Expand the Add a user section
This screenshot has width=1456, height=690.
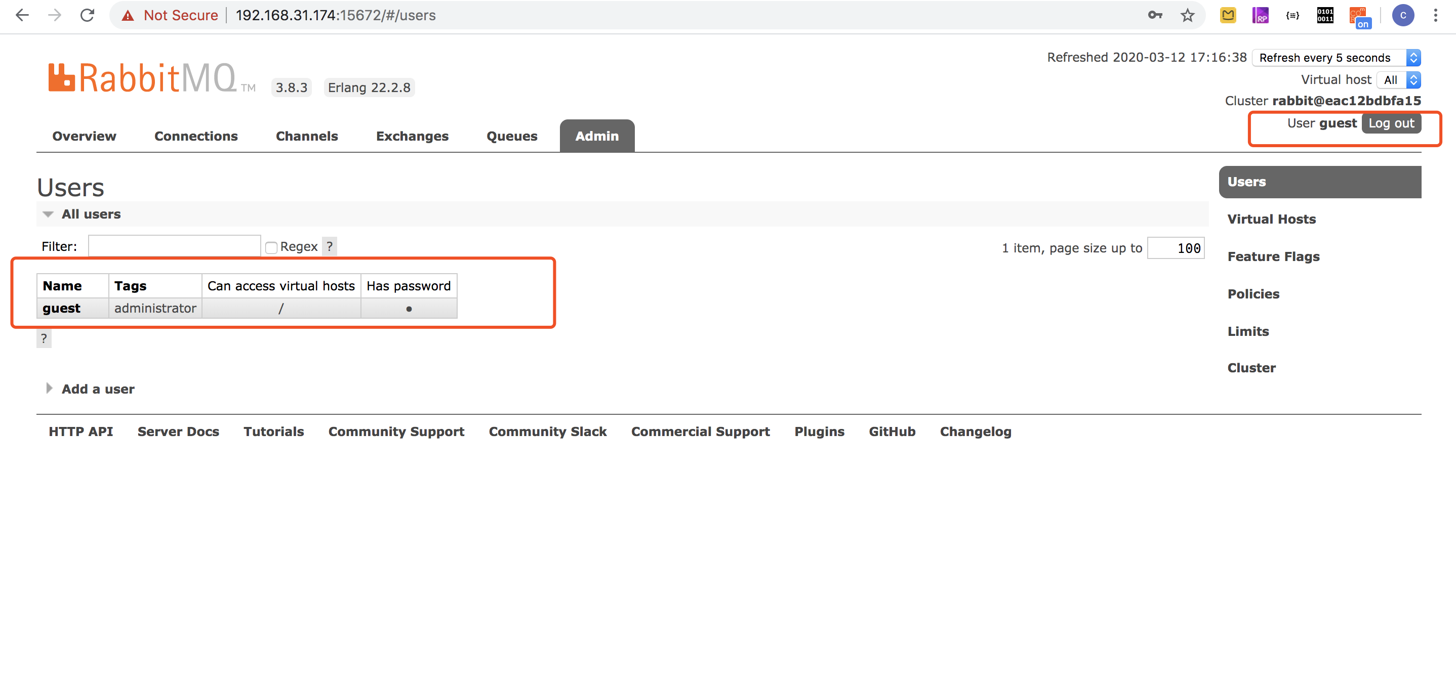97,389
